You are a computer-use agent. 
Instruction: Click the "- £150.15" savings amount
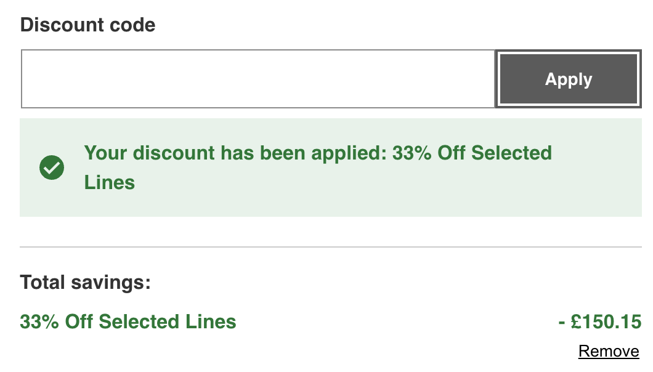(599, 321)
